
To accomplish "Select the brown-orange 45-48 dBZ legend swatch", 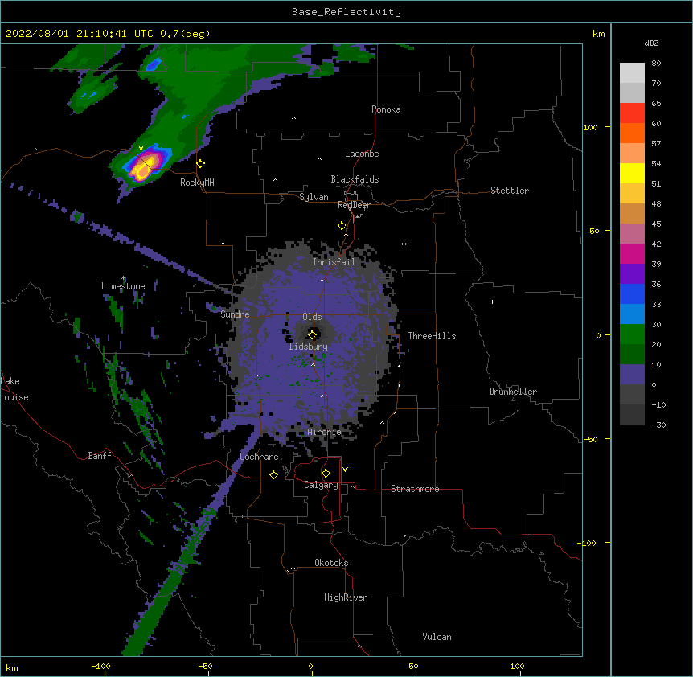I will [x=632, y=213].
